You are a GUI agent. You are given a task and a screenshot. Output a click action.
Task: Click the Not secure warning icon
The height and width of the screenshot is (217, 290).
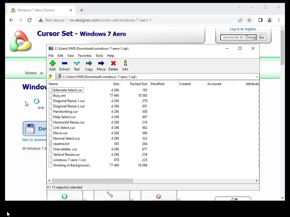(x=41, y=20)
